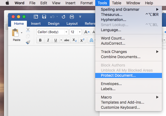This screenshot has width=166, height=116.
Task: Choose Language menu item
Action: (x=129, y=30)
